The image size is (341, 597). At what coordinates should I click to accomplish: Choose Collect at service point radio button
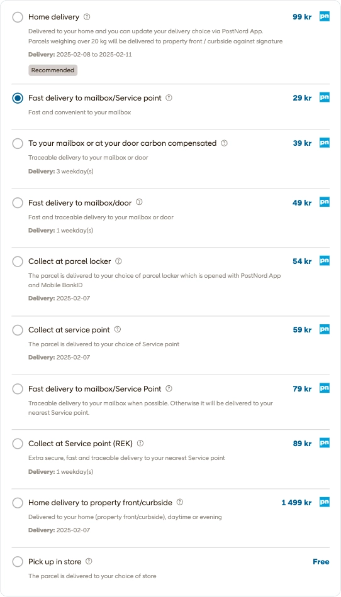coord(18,330)
